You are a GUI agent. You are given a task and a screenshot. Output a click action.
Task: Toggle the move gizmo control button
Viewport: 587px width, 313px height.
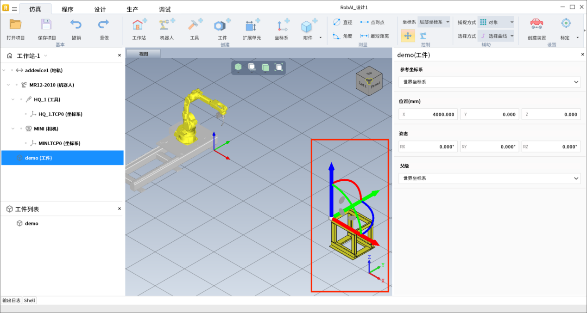click(x=408, y=36)
